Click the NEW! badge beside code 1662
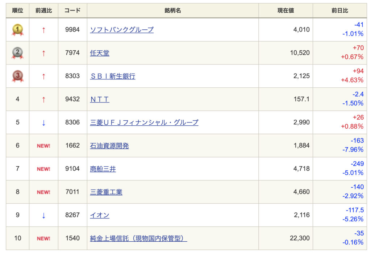Image resolution: width=371 pixels, height=254 pixels. pos(43,146)
